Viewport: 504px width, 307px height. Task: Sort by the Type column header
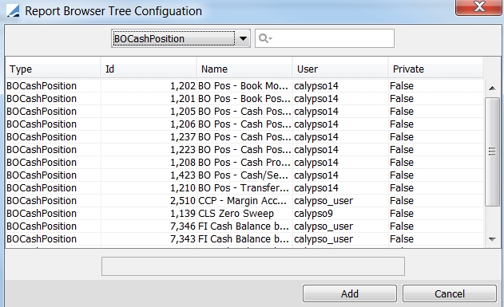pos(53,69)
